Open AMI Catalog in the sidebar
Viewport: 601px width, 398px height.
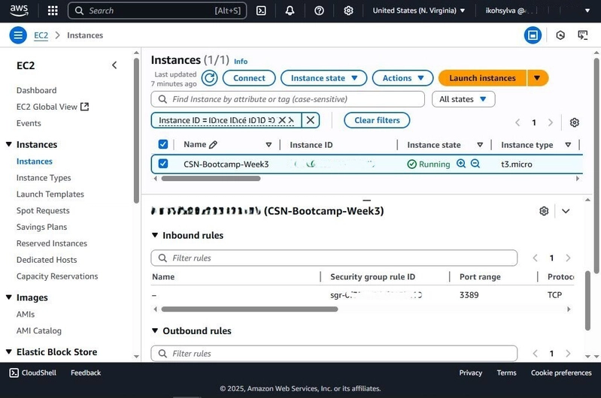(x=38, y=330)
